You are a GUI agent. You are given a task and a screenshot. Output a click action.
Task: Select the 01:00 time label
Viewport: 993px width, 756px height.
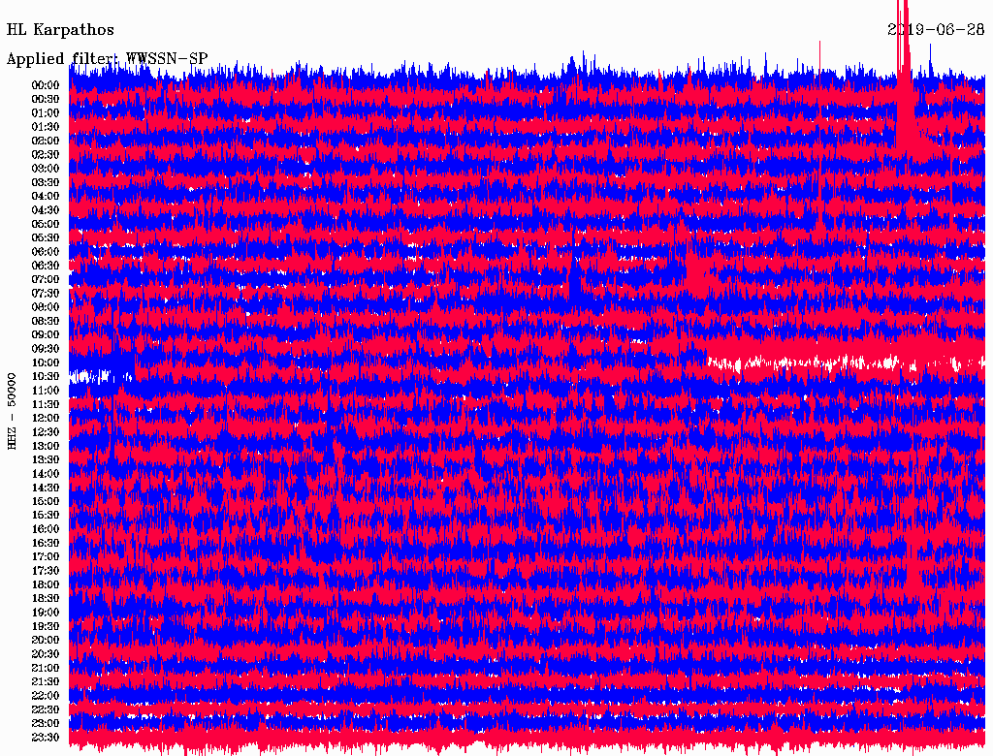click(46, 113)
